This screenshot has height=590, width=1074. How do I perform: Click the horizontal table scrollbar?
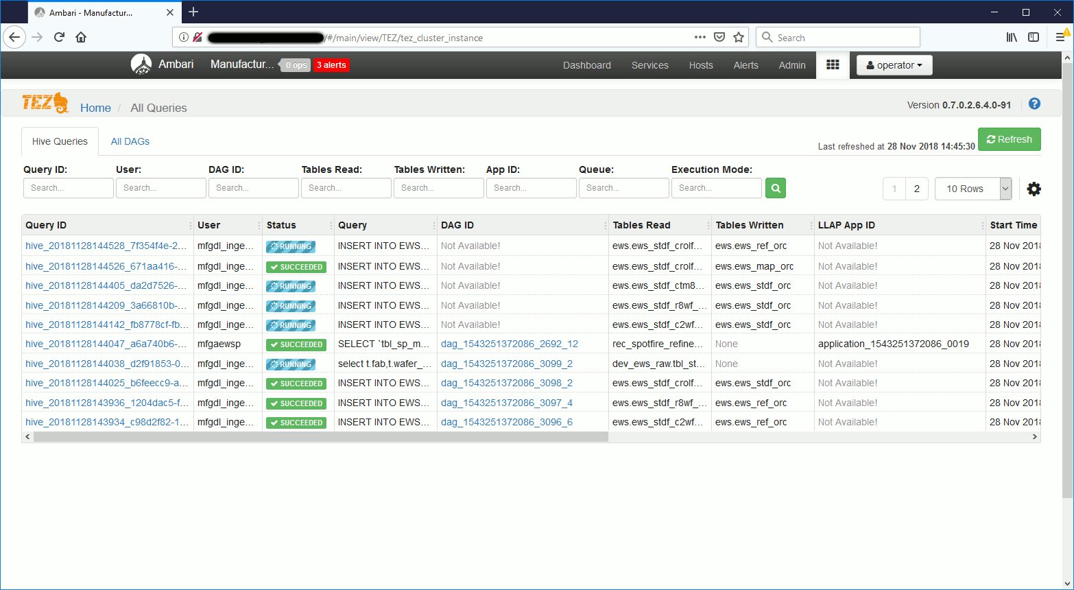(x=321, y=437)
